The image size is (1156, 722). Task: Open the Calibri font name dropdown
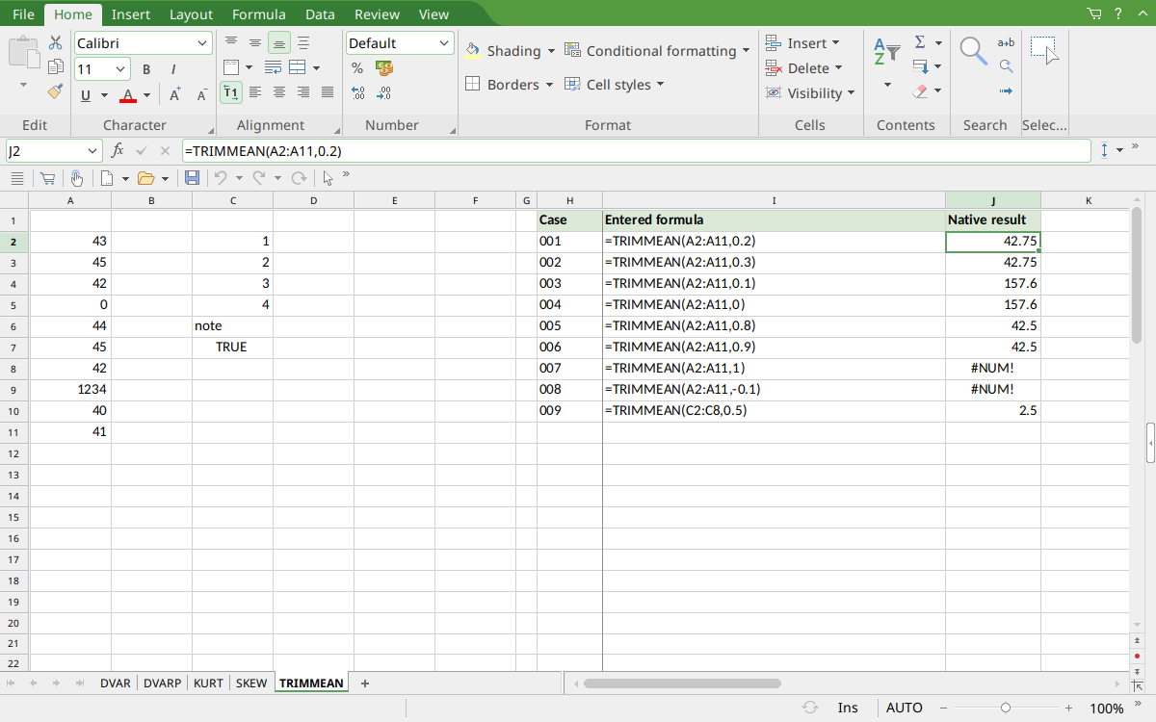click(202, 43)
